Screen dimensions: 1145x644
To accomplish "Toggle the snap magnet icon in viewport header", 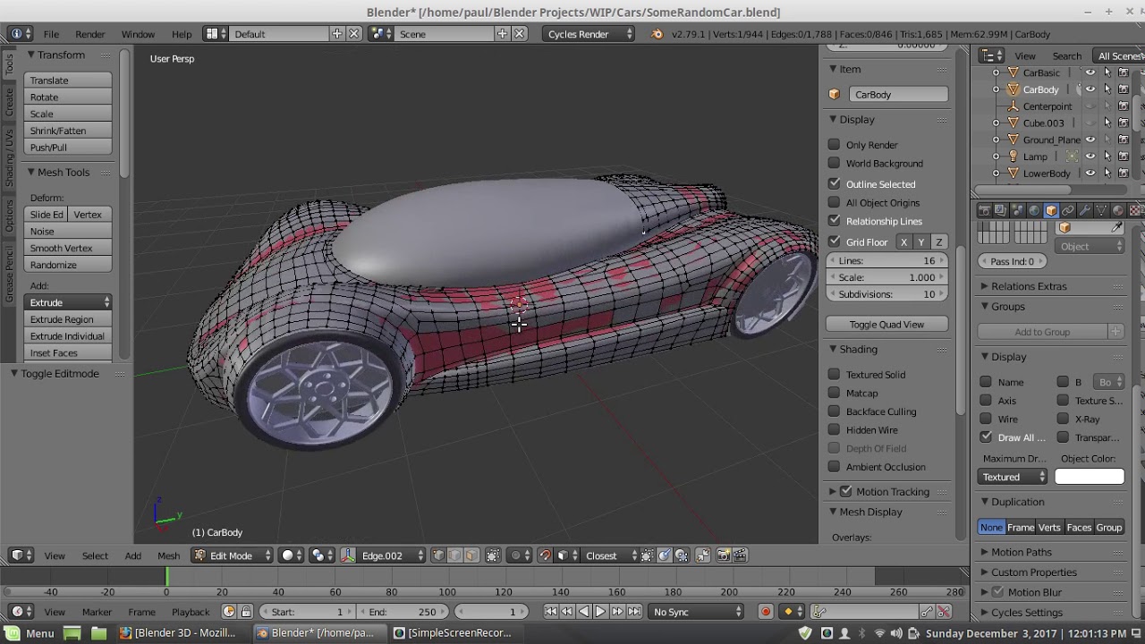I will (x=545, y=555).
